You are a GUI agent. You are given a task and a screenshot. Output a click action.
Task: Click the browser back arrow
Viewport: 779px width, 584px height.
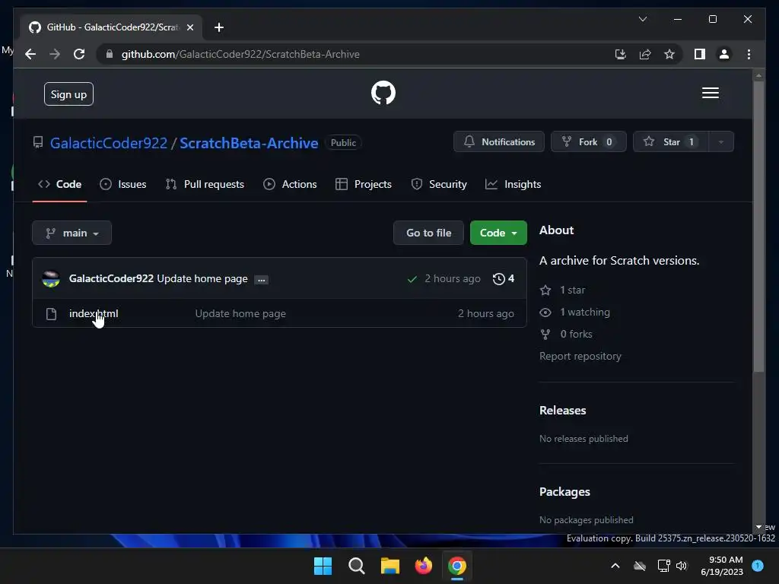pyautogui.click(x=30, y=54)
